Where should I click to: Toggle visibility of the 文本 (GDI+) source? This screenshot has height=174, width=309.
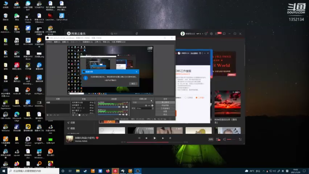(91, 108)
